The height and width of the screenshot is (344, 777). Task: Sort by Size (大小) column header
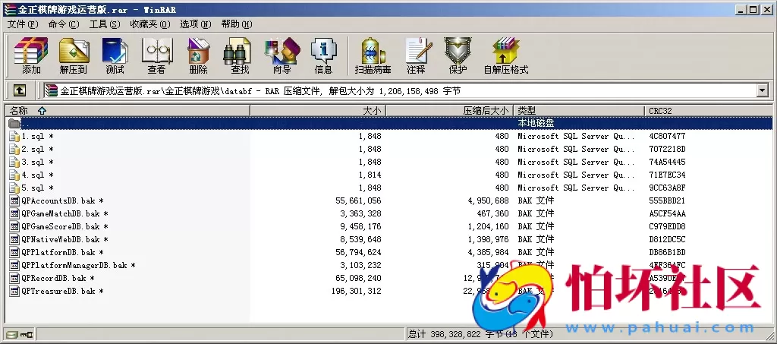318,111
